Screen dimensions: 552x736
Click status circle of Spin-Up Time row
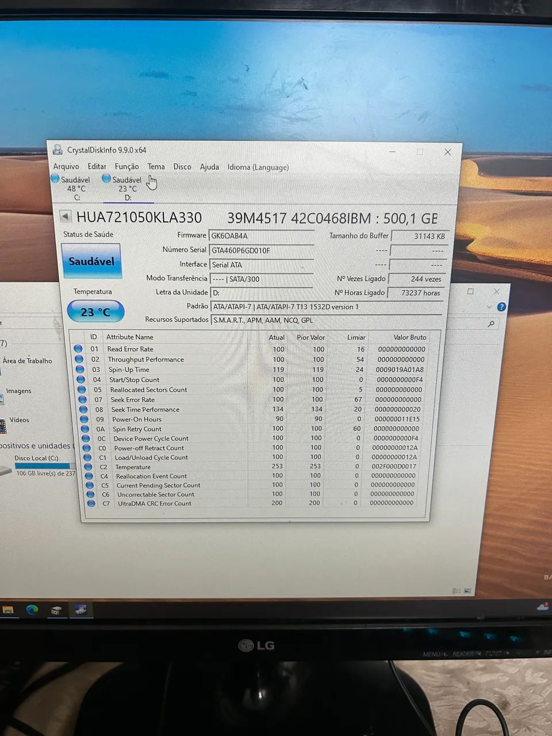point(80,369)
